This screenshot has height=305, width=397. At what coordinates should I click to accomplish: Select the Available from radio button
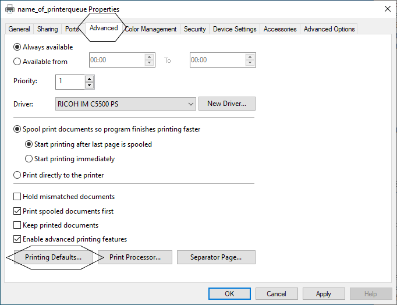17,61
